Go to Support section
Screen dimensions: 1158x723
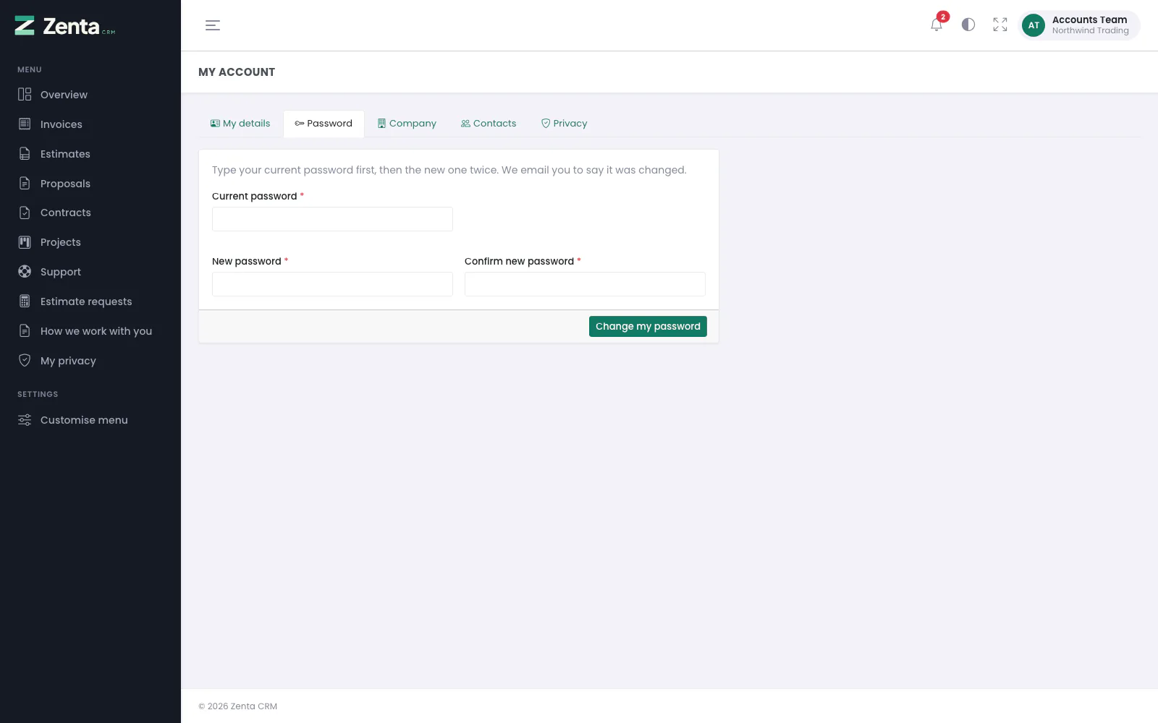click(90, 272)
